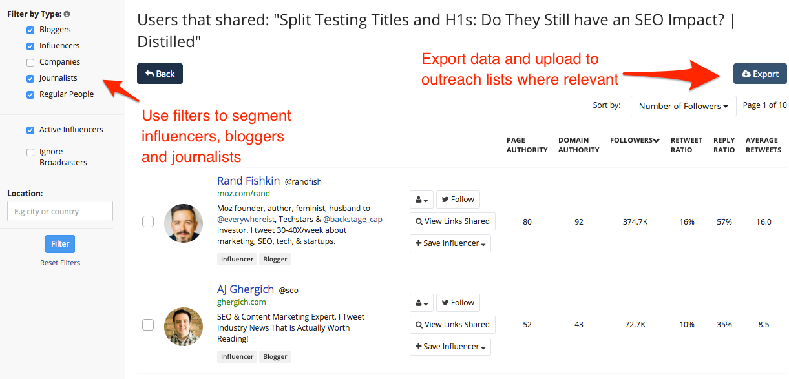This screenshot has width=789, height=379.
Task: Click View Links Shared for Rand Fishkin
Action: tap(452, 221)
